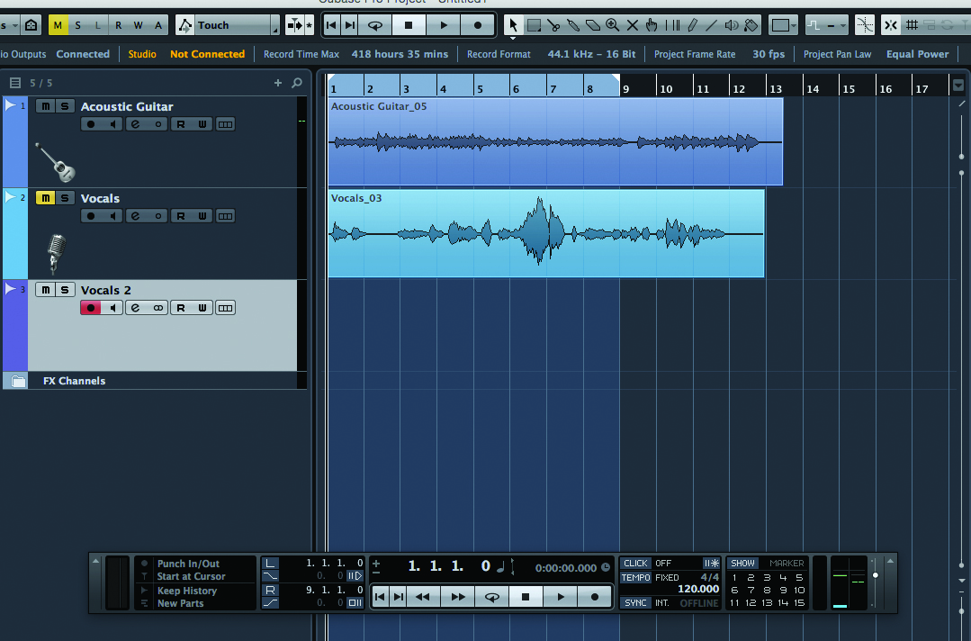Image resolution: width=971 pixels, height=641 pixels.
Task: Select the Object Selection arrow tool
Action: (515, 24)
